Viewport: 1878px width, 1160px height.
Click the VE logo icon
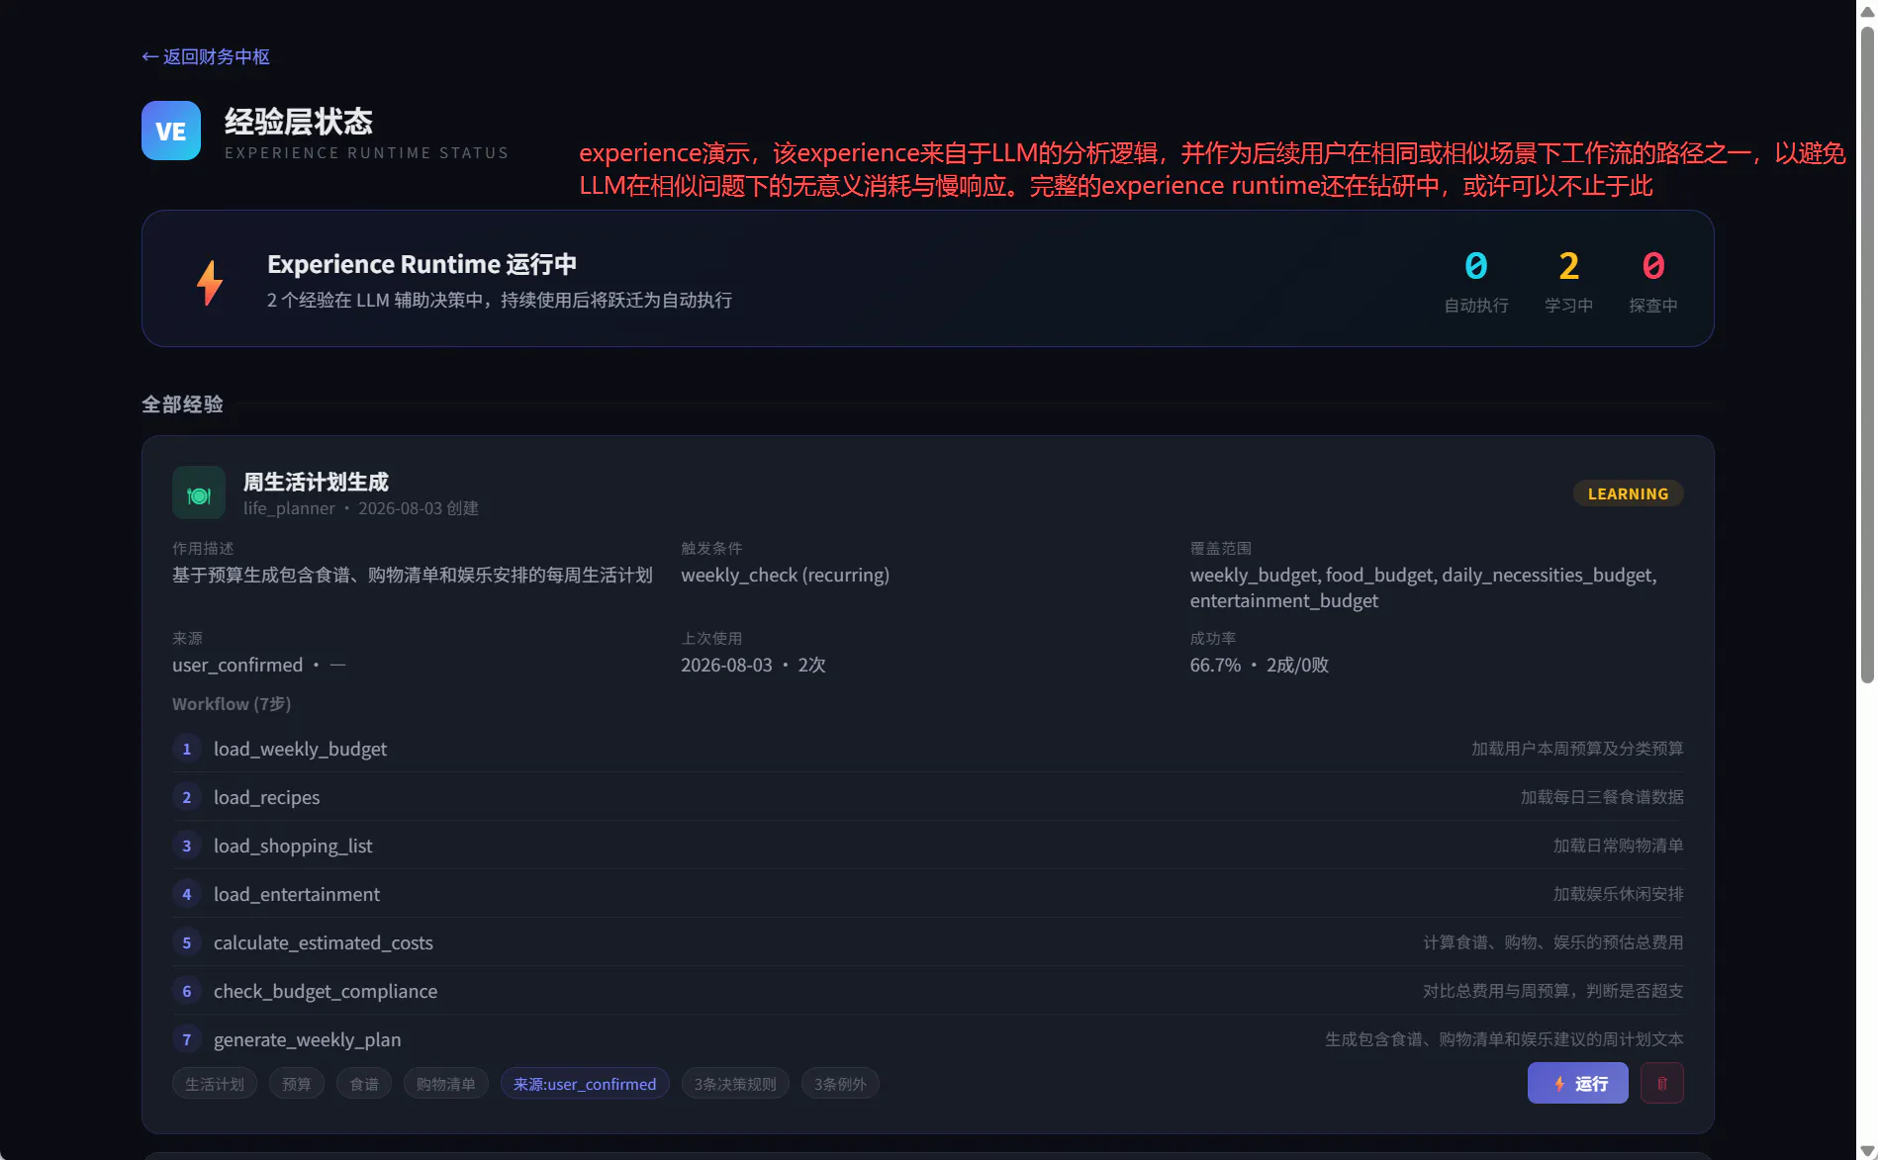[x=171, y=131]
